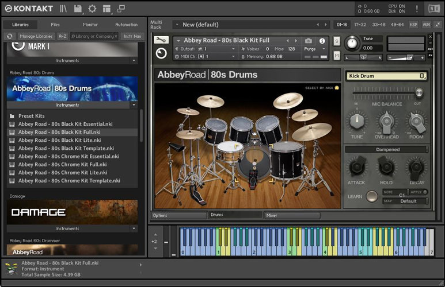Open the save disk icon in top toolbar
The width and height of the screenshot is (445, 287).
[x=78, y=9]
